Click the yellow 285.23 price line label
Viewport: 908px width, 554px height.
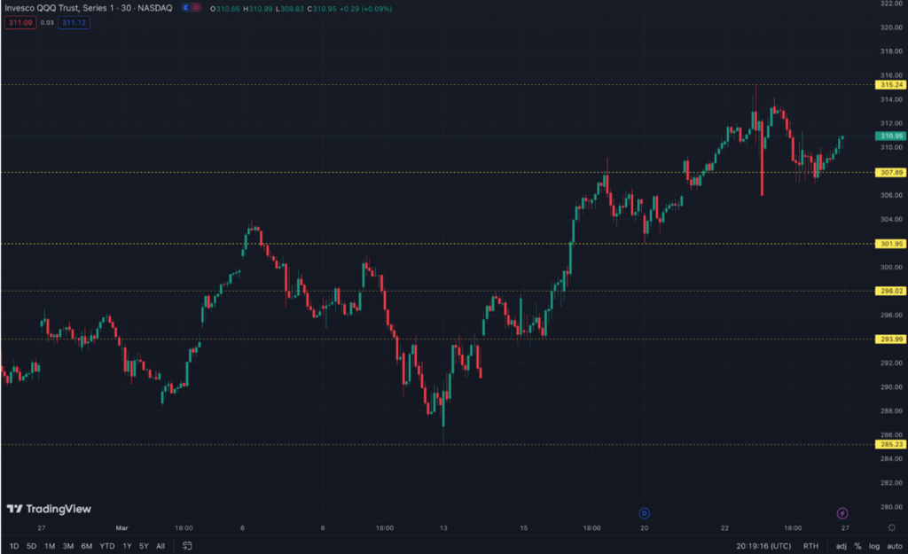click(x=890, y=445)
